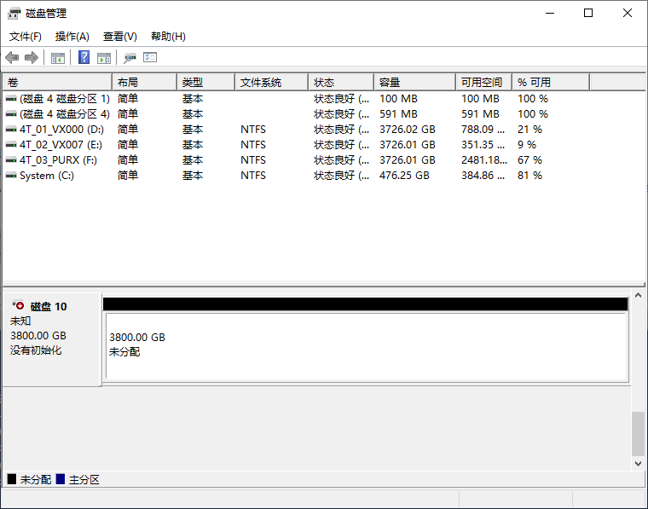Open Help via blue question mark icon

tap(84, 57)
